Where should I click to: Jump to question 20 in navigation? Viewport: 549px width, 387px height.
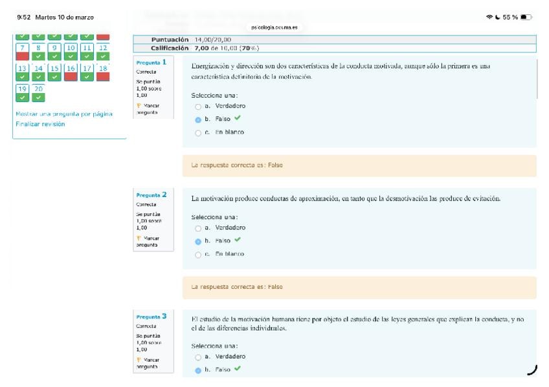[38, 93]
